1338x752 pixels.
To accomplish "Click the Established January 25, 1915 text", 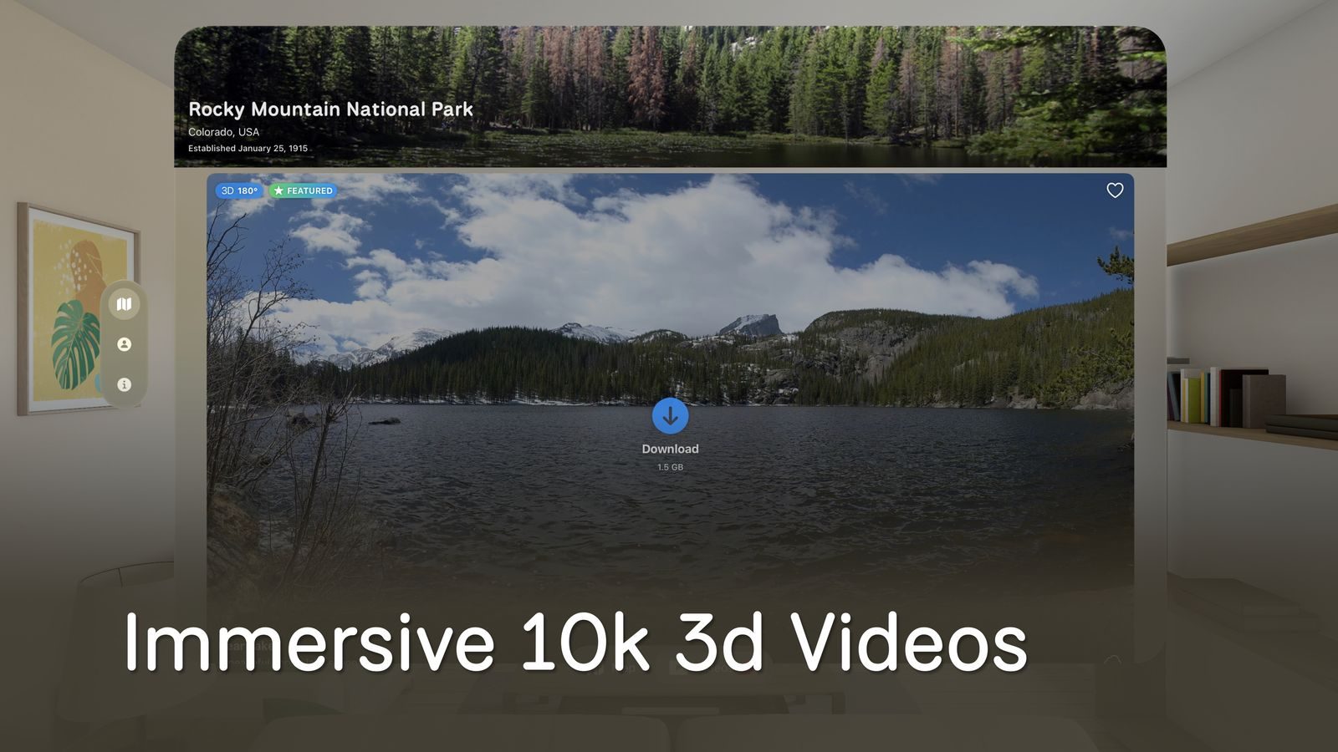I will point(248,148).
